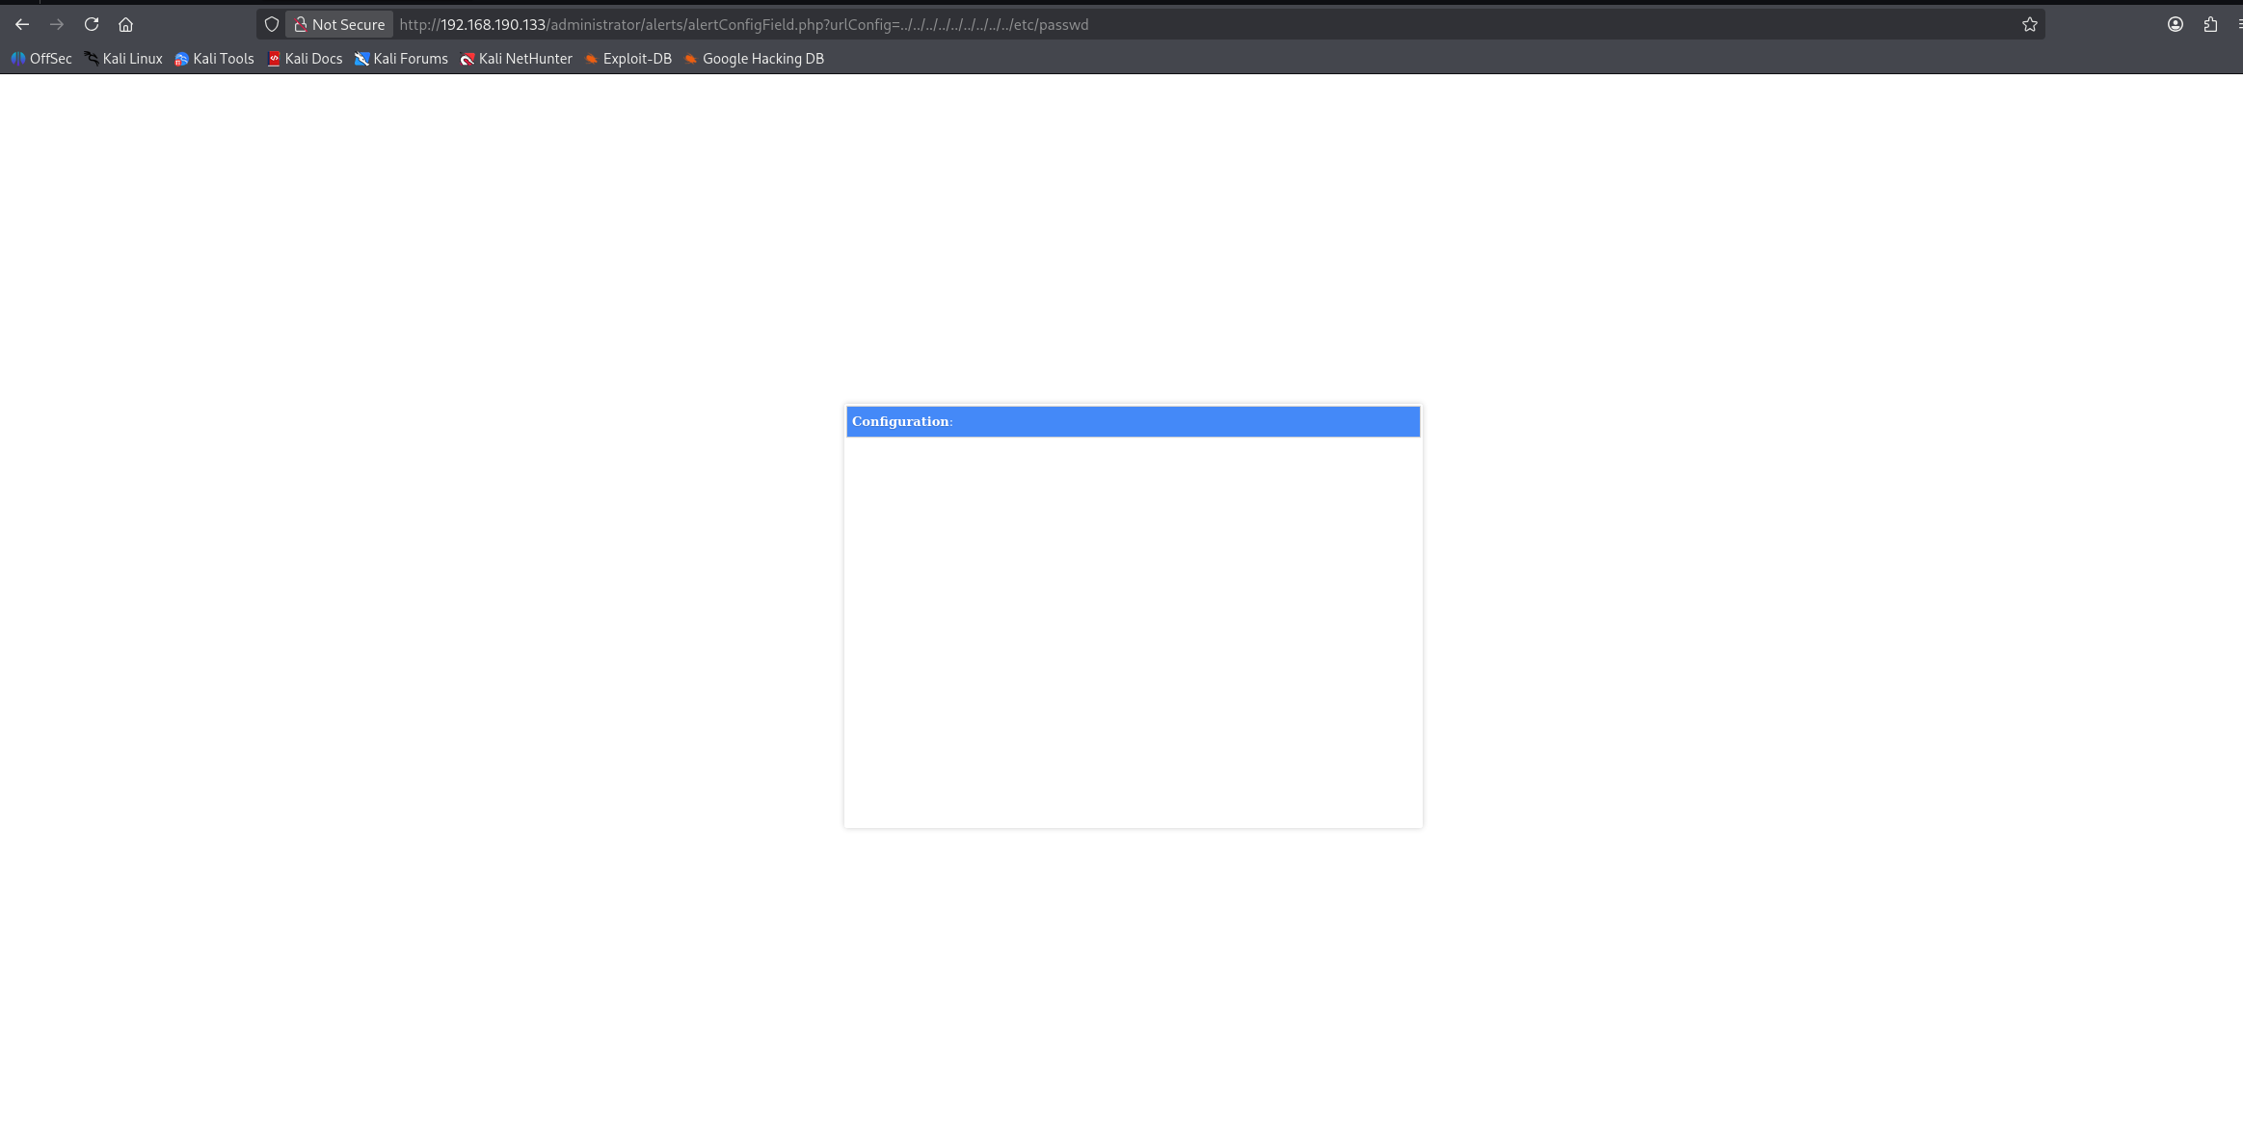Open the extensions puzzle icon

(2209, 24)
